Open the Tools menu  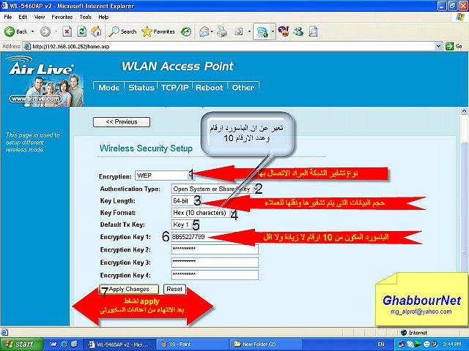[x=85, y=17]
